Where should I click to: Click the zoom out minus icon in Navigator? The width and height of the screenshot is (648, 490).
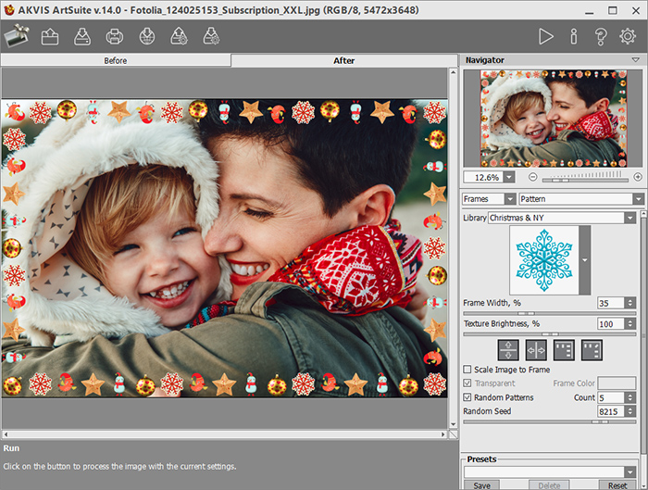click(x=532, y=177)
